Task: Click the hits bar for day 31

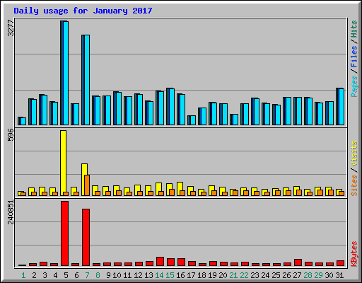Action: coord(340,107)
